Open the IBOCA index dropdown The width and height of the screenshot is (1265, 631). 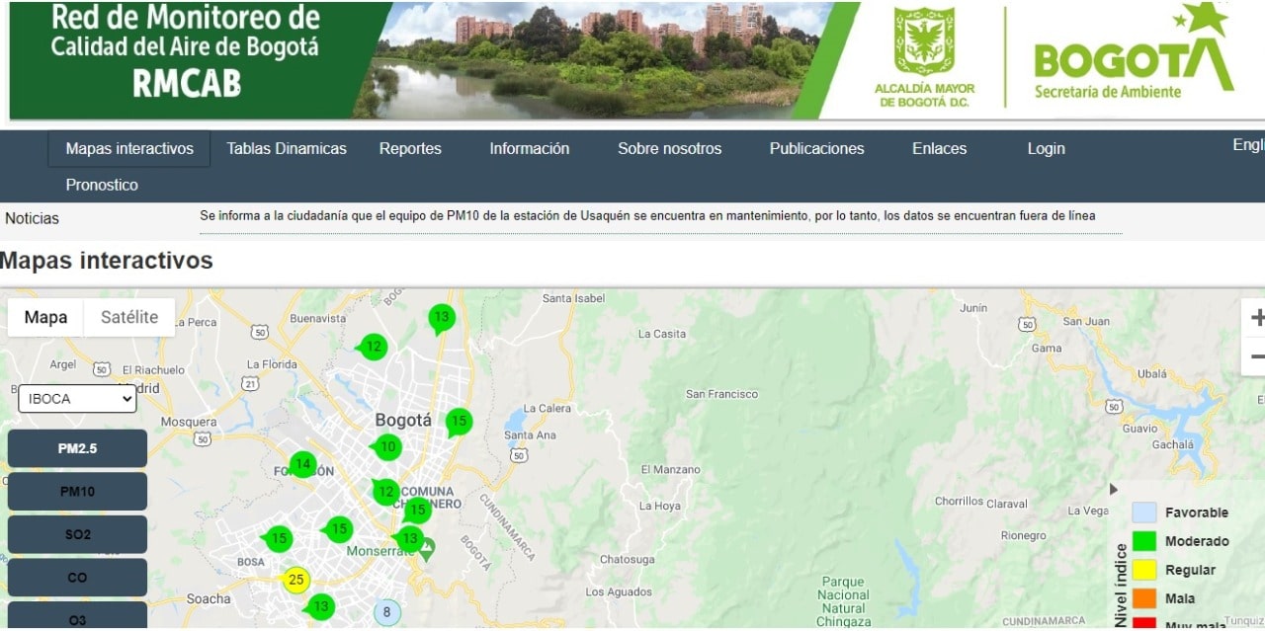[x=77, y=398]
